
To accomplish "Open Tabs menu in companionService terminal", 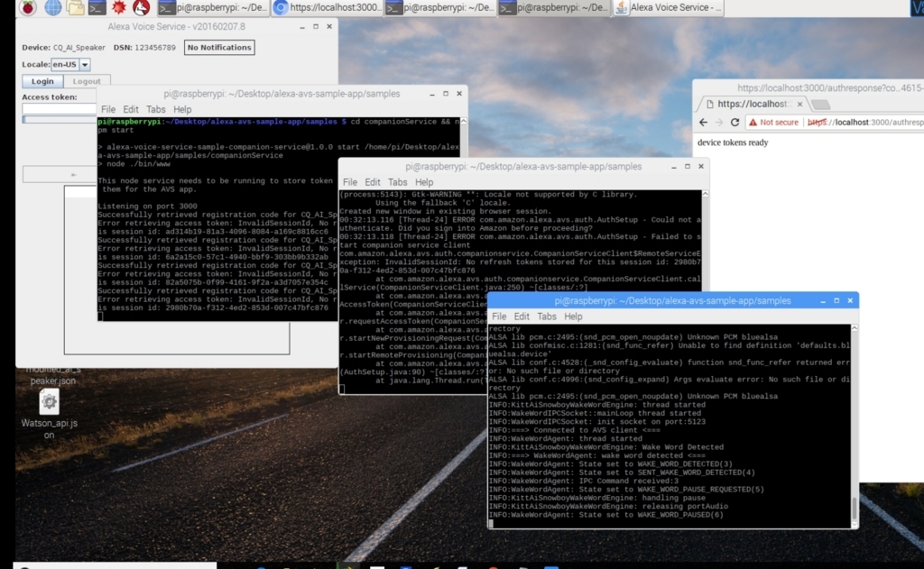I will (155, 109).
